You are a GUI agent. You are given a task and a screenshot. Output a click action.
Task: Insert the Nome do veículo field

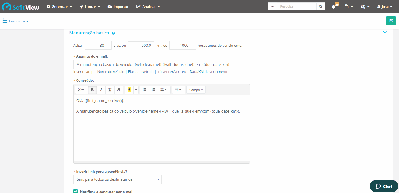111,72
